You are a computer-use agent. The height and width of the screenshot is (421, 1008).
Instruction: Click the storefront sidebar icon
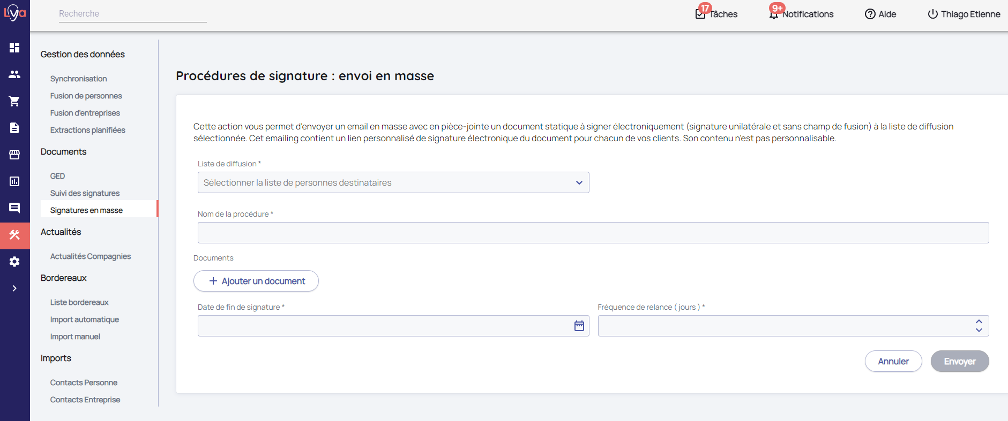pyautogui.click(x=14, y=155)
